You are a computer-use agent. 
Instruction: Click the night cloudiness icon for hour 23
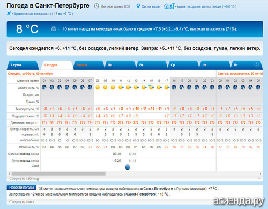point(212,87)
